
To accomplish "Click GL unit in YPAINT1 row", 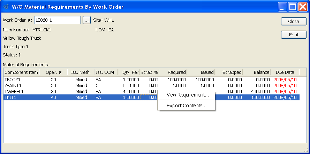I will (x=98, y=86).
